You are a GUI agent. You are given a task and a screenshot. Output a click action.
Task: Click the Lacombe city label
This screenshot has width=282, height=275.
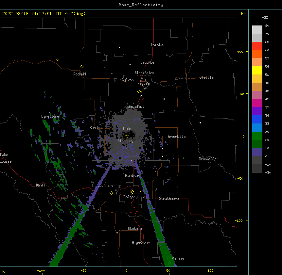pos(147,62)
